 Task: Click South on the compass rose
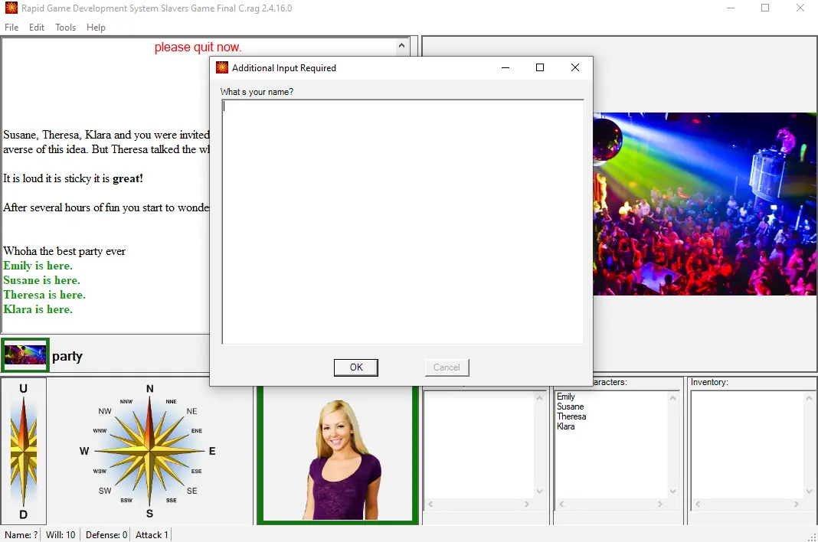[x=149, y=514]
